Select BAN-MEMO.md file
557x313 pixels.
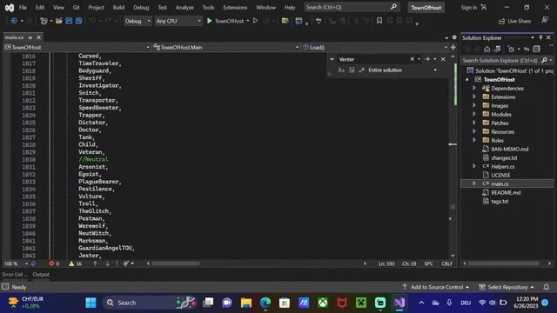(x=509, y=149)
